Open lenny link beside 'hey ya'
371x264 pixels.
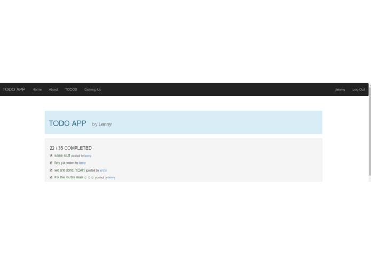(x=82, y=163)
